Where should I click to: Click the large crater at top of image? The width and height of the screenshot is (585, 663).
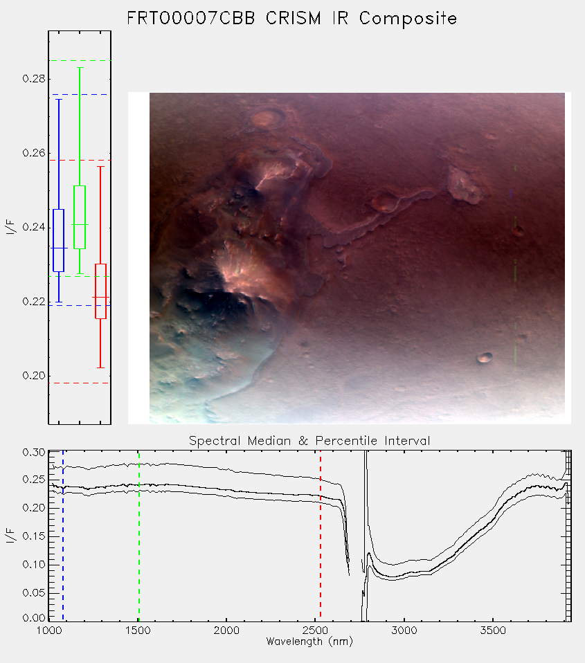click(x=267, y=118)
